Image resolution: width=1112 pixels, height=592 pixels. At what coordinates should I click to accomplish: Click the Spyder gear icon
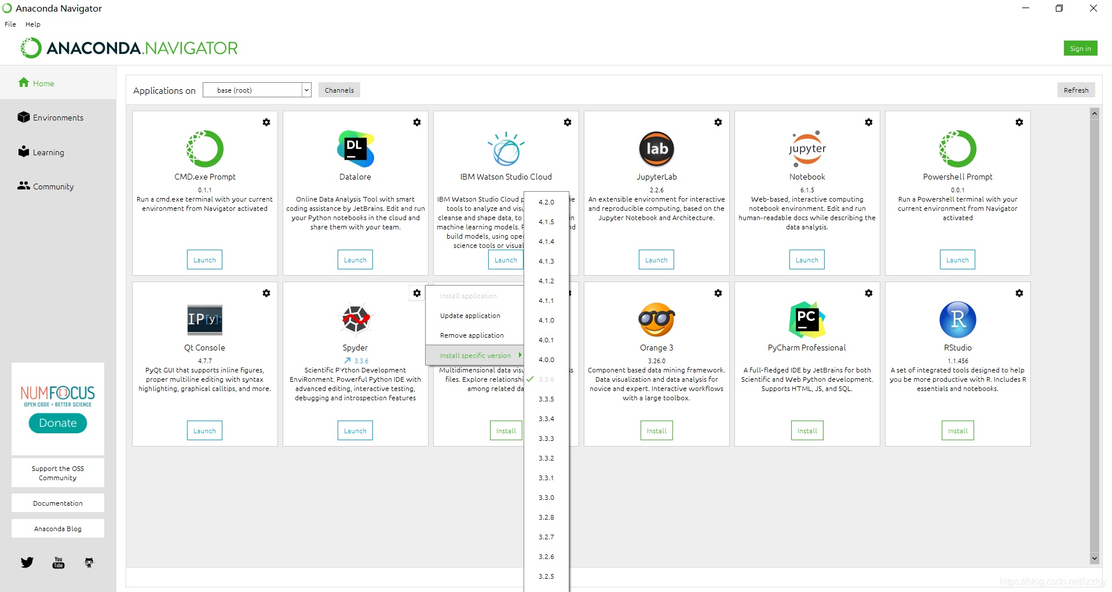417,293
